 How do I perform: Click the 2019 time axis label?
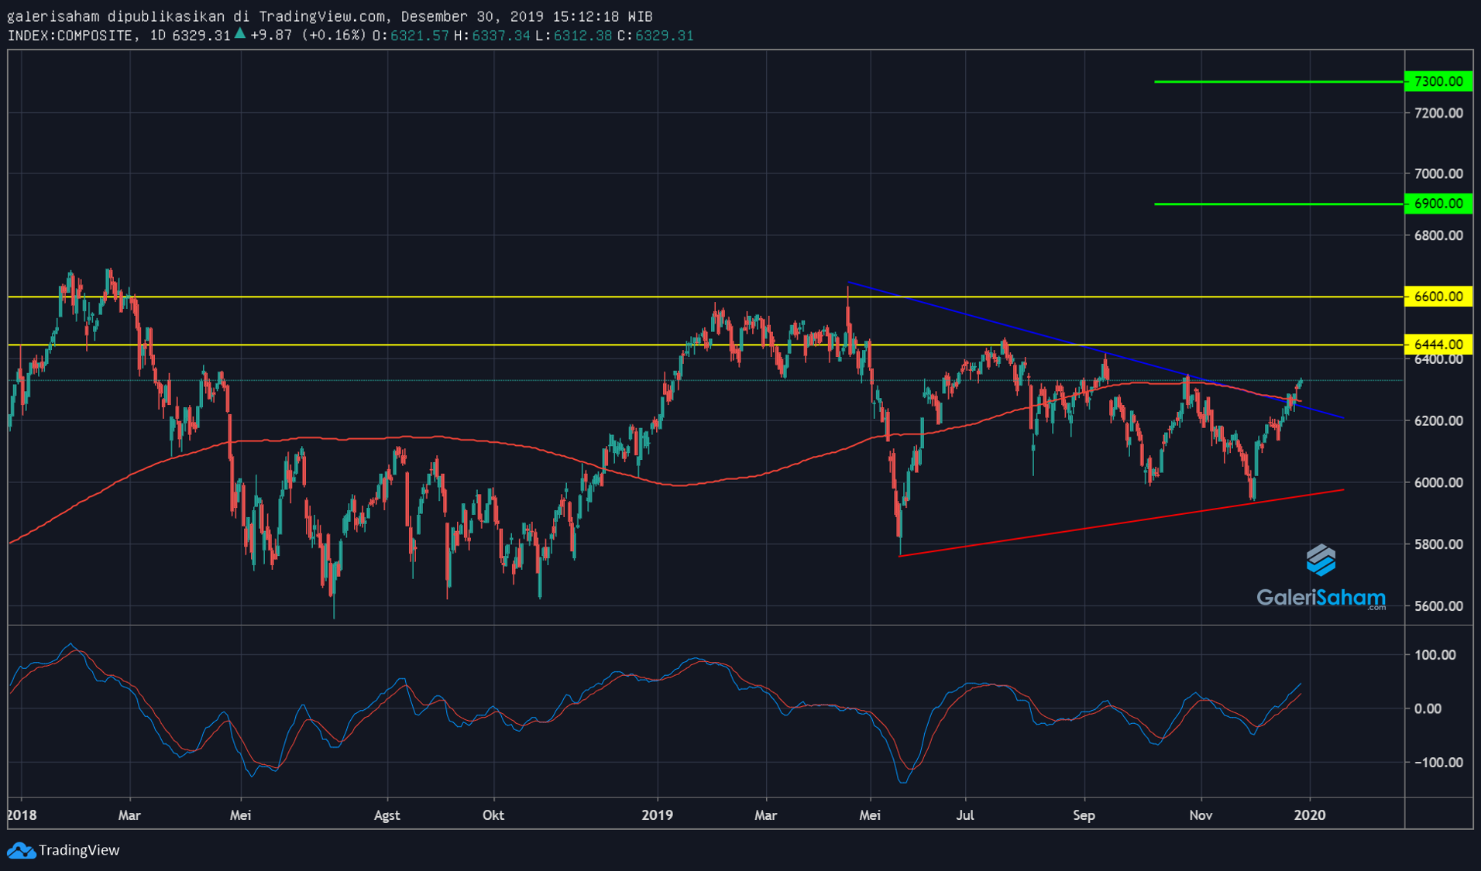(658, 815)
